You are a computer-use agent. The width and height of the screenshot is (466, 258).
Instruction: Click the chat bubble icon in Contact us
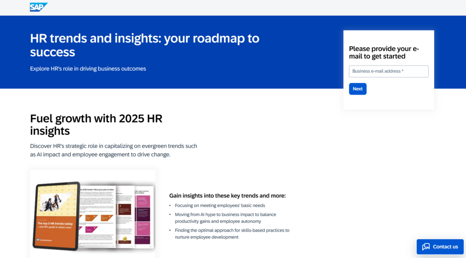tap(425, 247)
